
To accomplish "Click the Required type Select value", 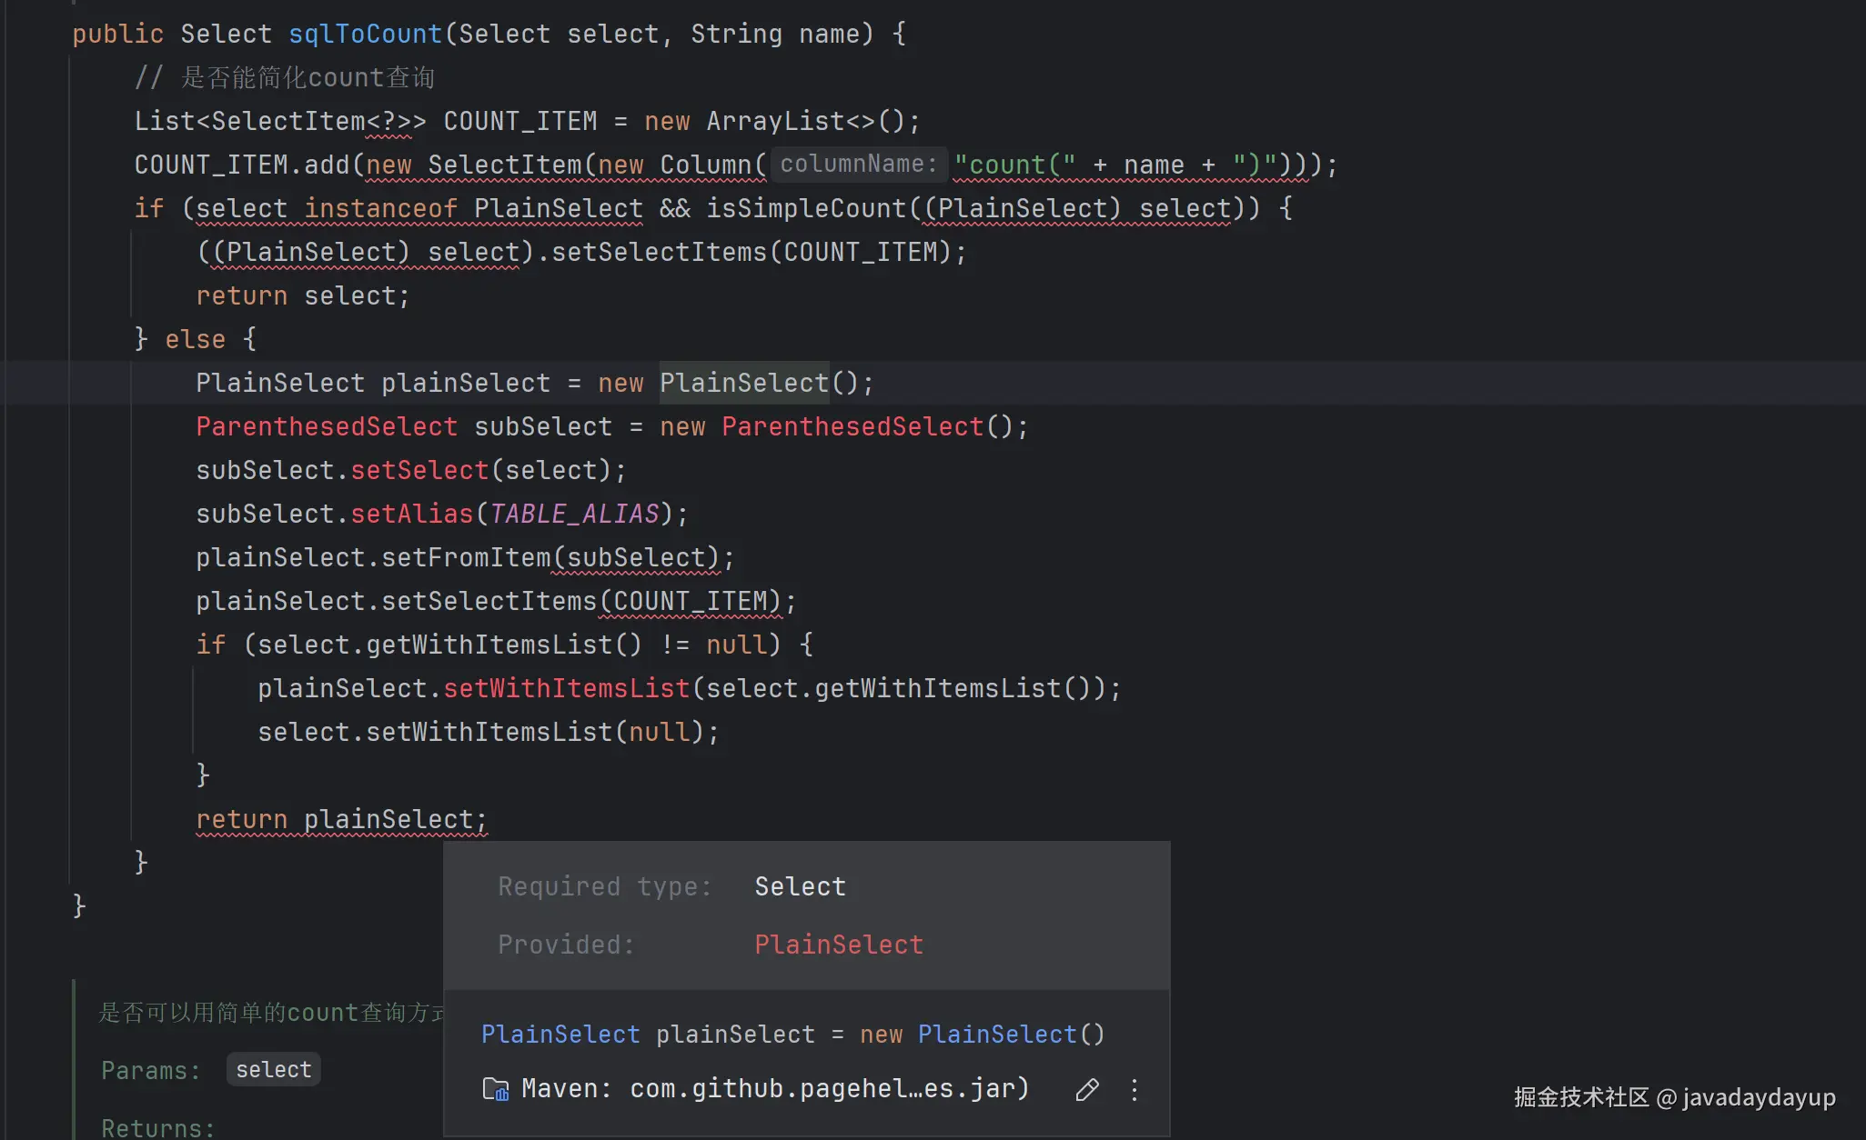I will coord(800,886).
